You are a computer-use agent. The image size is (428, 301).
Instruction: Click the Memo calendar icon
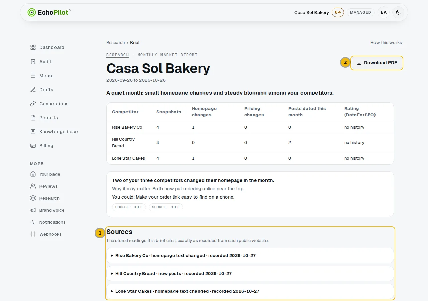33,76
